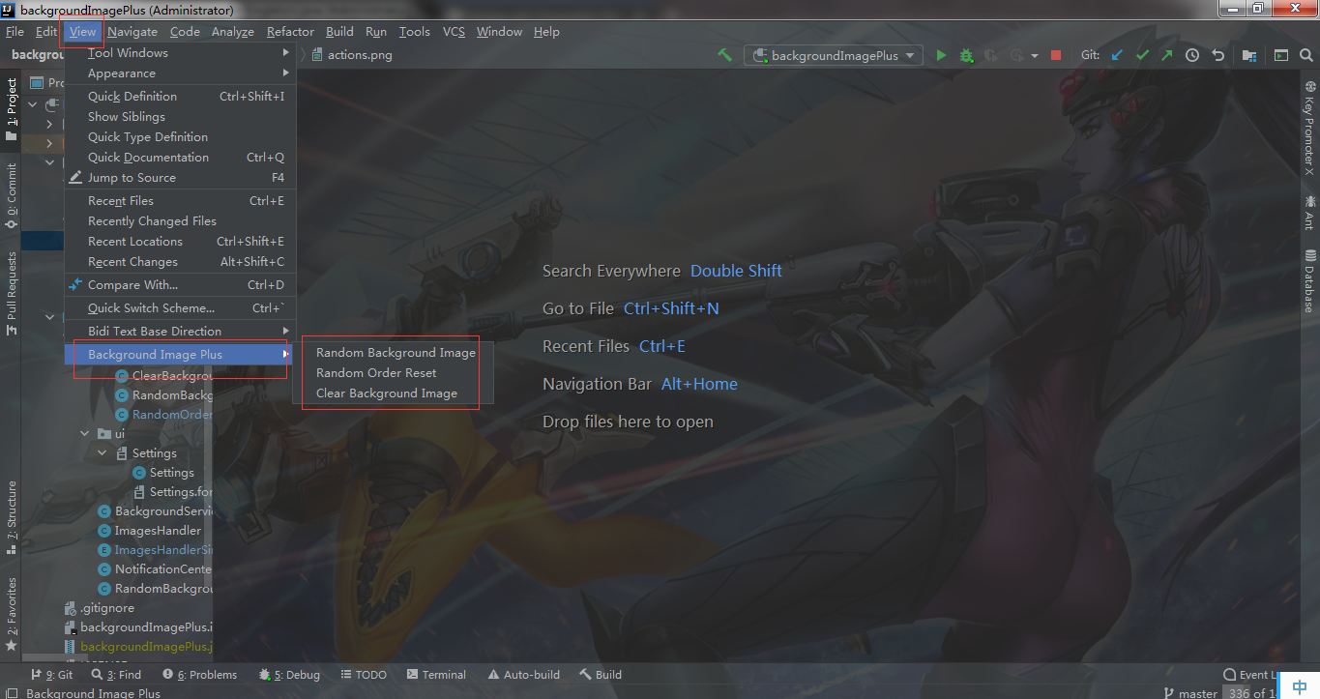
Task: Select Random Order Reset submenu item
Action: [376, 373]
